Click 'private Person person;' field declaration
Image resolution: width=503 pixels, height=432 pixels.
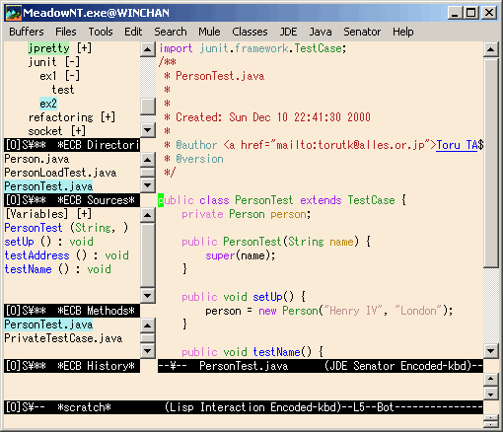[247, 214]
